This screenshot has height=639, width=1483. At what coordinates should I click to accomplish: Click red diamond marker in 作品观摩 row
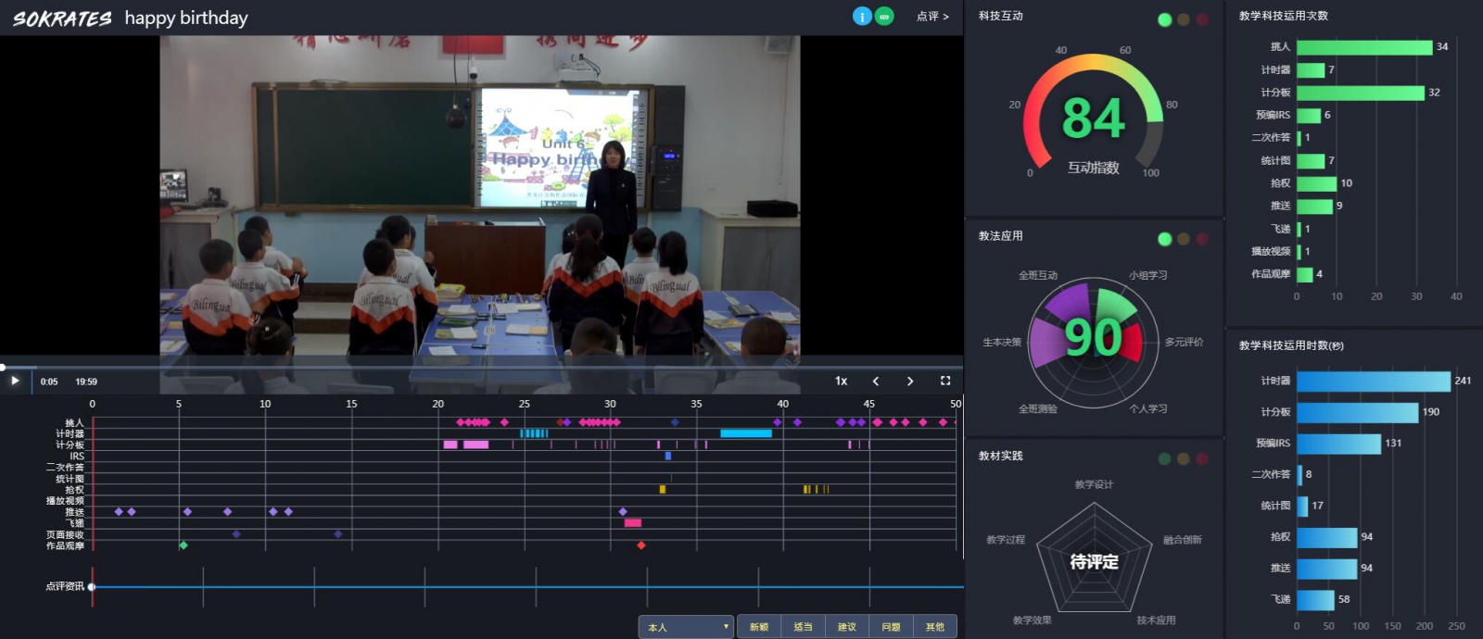tap(641, 545)
